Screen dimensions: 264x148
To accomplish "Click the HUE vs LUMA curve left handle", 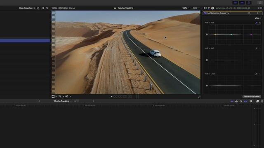I will (207, 86).
